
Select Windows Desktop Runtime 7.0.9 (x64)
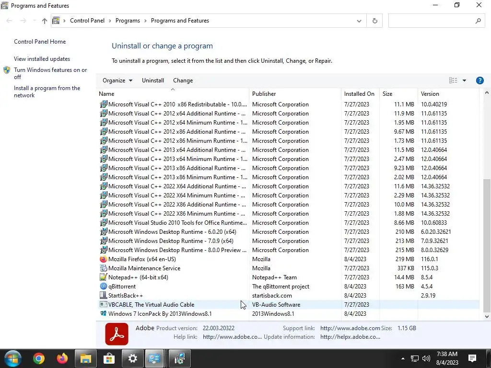coord(288,241)
